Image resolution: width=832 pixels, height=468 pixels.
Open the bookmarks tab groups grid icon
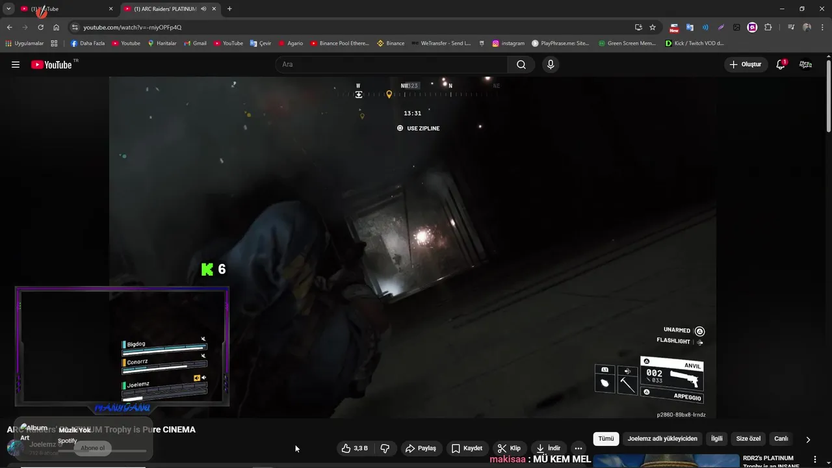[x=54, y=44]
